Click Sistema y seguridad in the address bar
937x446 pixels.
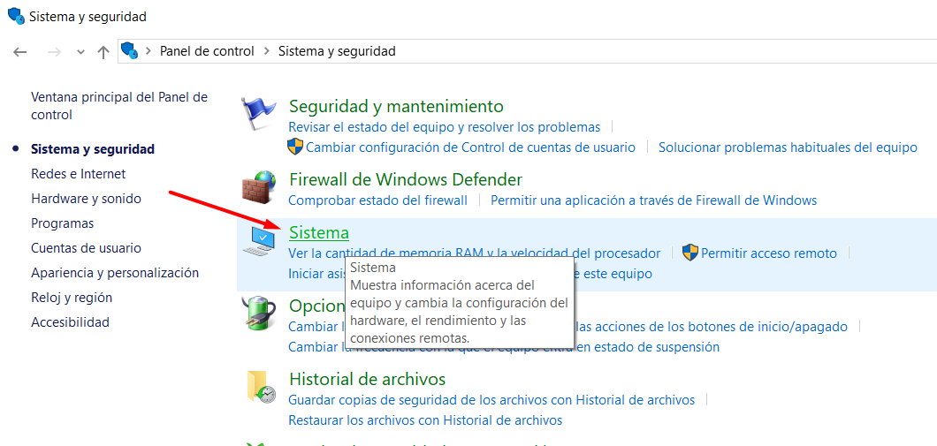tap(337, 51)
